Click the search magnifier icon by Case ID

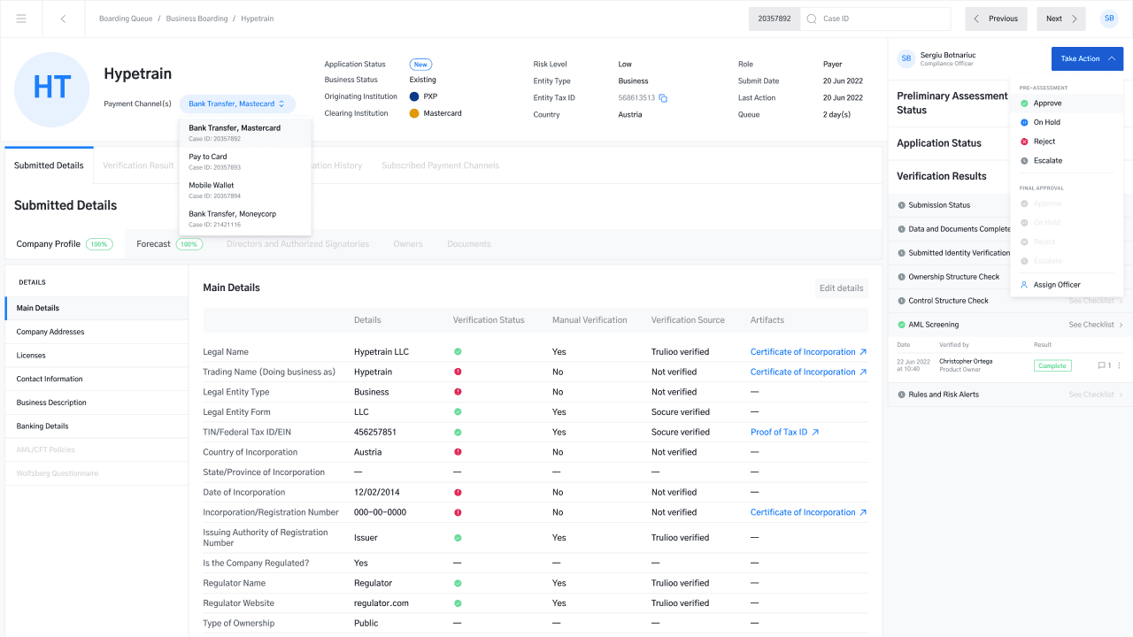coord(812,19)
